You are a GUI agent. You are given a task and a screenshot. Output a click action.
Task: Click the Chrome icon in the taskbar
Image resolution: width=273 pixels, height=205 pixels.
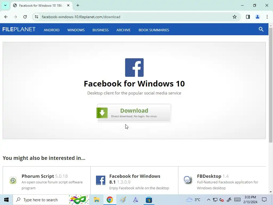click(110, 200)
